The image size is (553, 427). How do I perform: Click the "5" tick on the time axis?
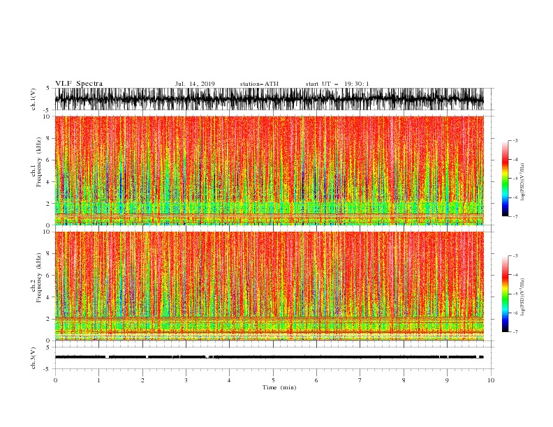coord(273,380)
